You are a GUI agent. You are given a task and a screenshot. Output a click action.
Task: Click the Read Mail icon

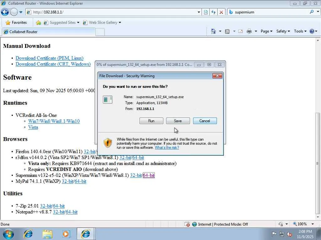coord(240,31)
